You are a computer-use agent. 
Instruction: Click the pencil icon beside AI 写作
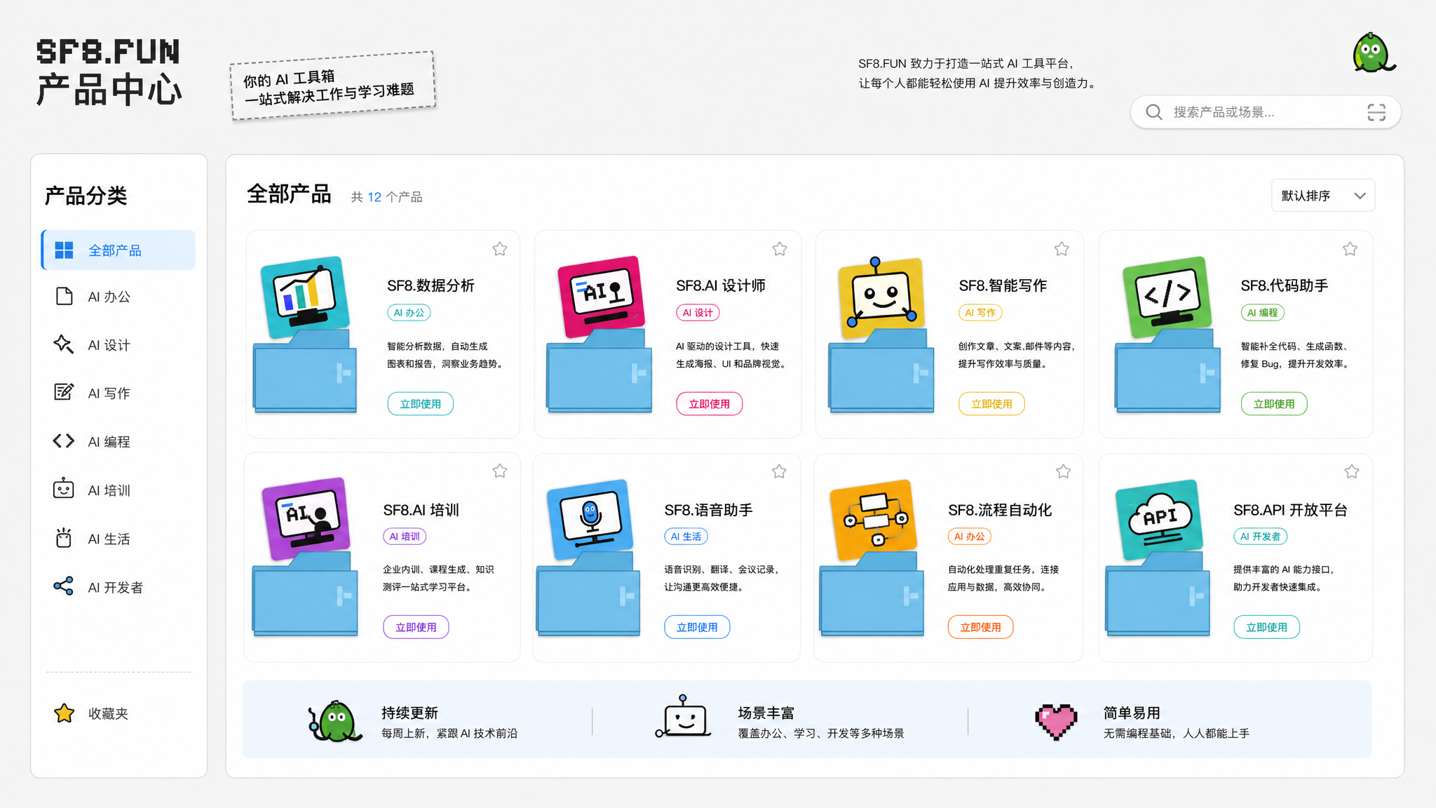[64, 392]
